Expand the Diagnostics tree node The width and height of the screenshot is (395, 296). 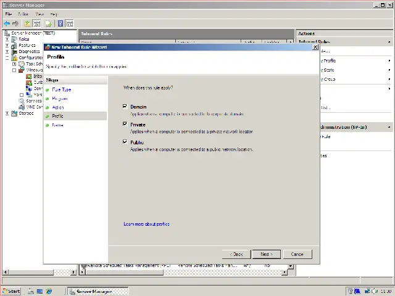(7, 51)
